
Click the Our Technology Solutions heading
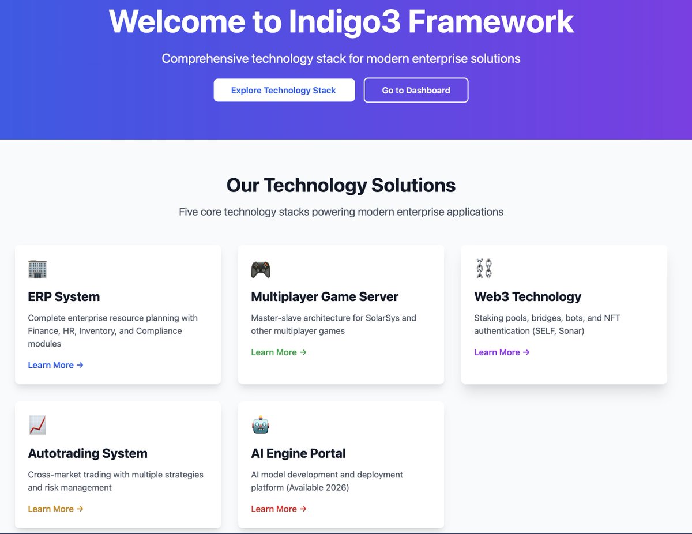[341, 185]
